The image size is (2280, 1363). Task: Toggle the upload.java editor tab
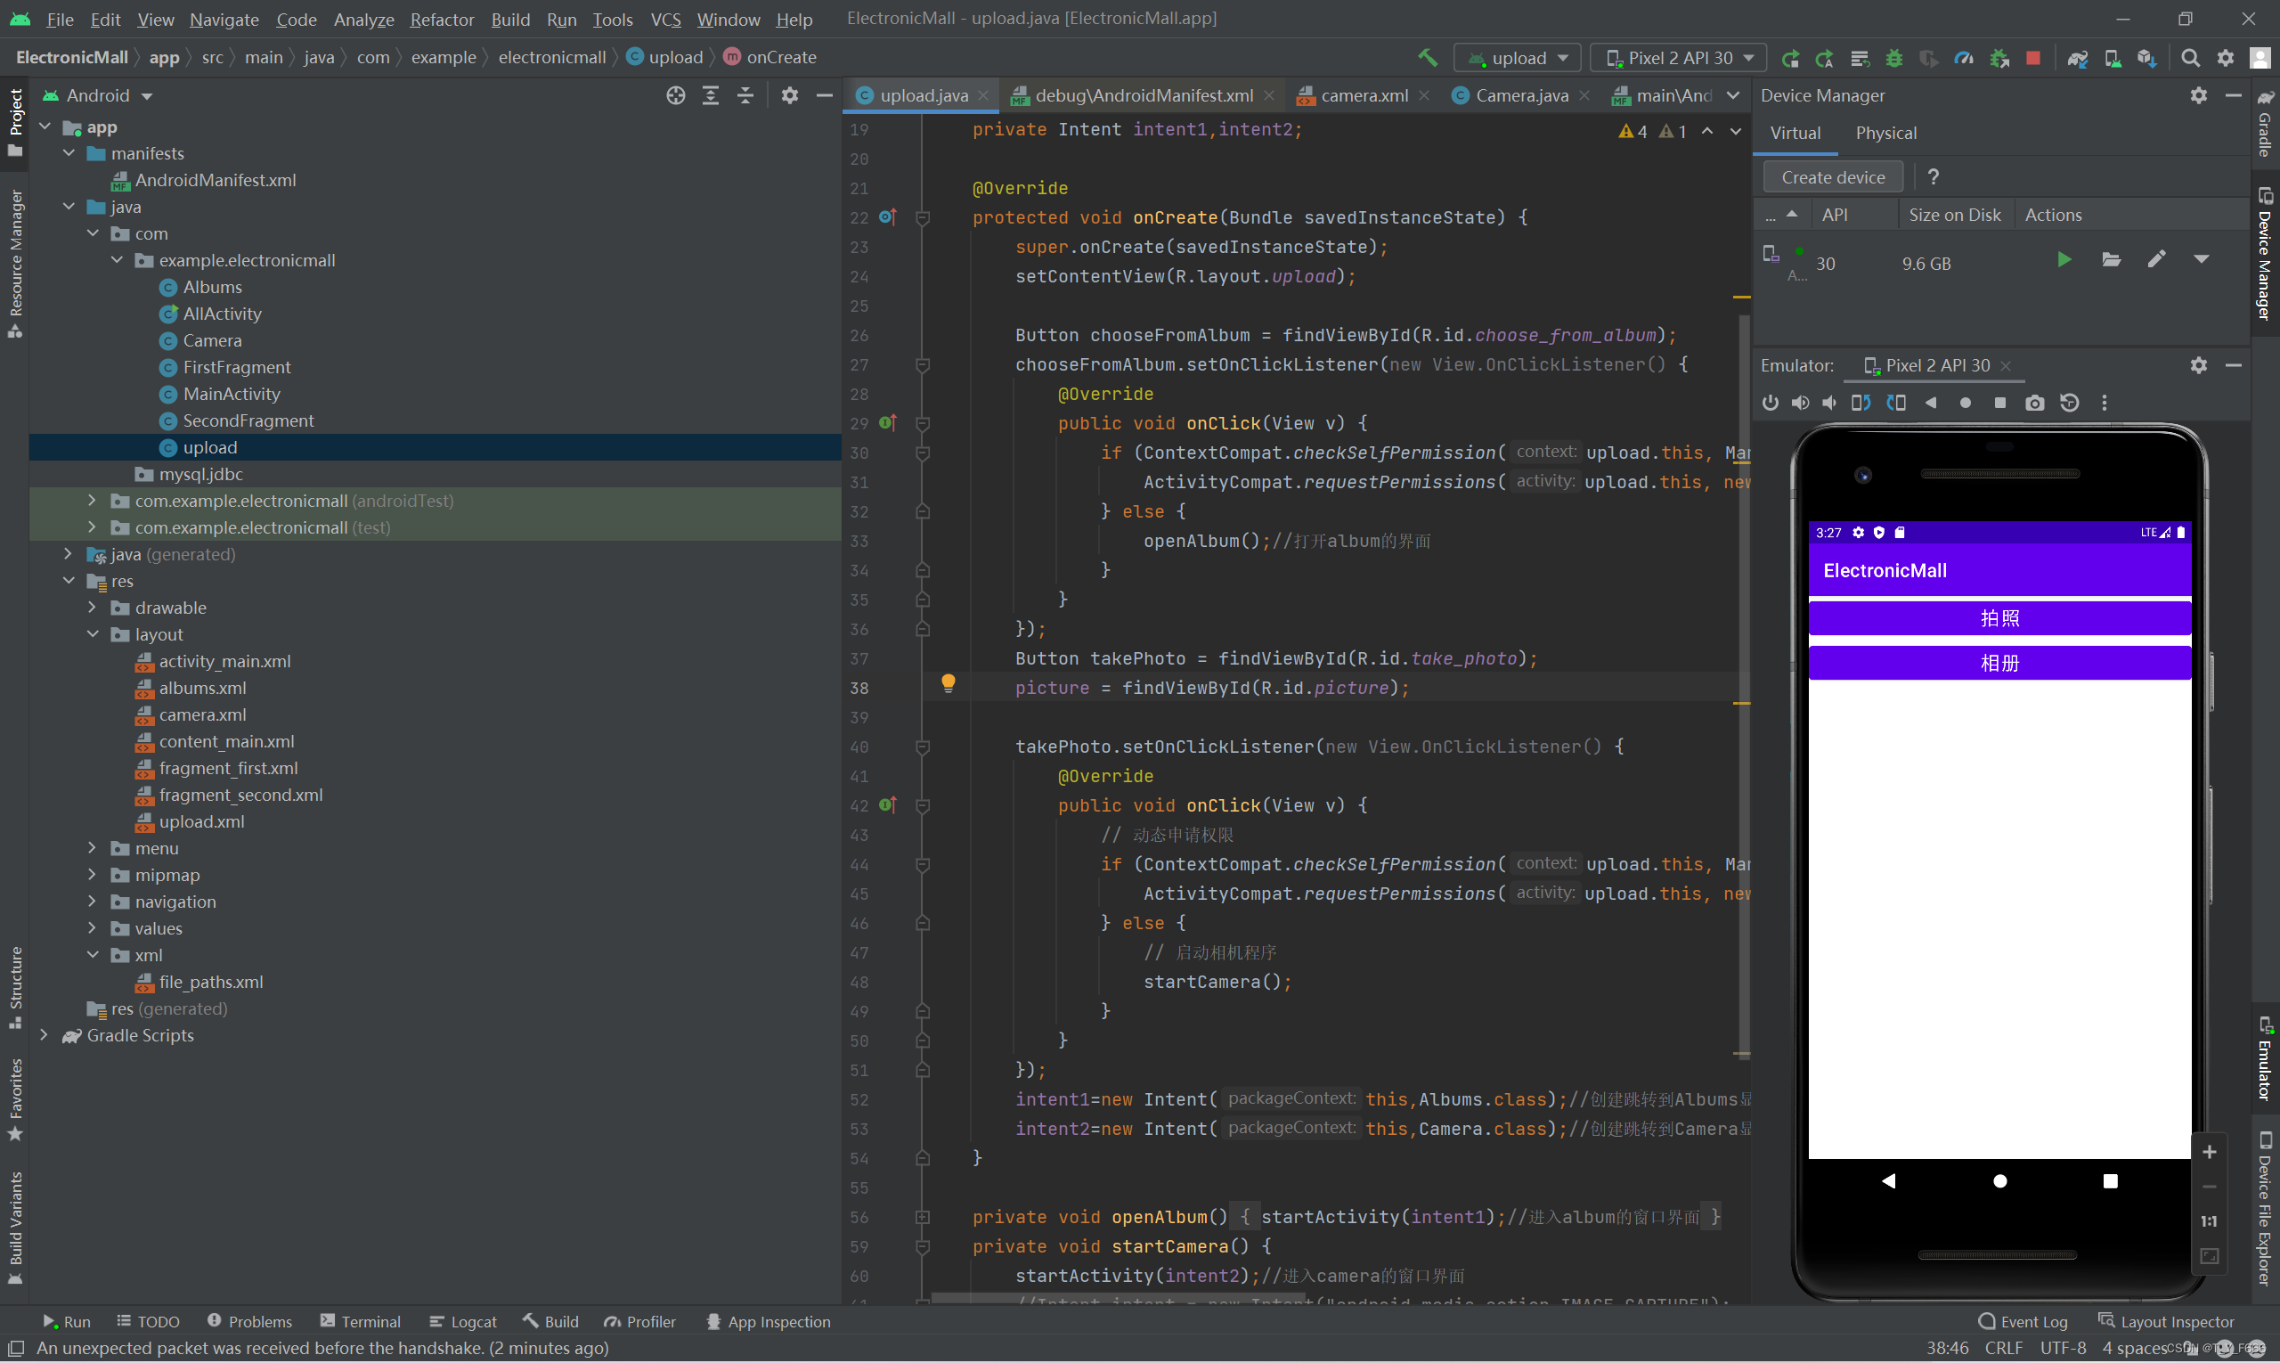918,94
